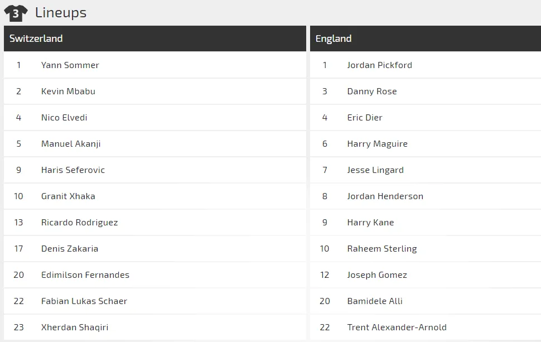The width and height of the screenshot is (541, 342).
Task: Click Ricardo Rodriguez in the lineup
Action: (x=79, y=223)
